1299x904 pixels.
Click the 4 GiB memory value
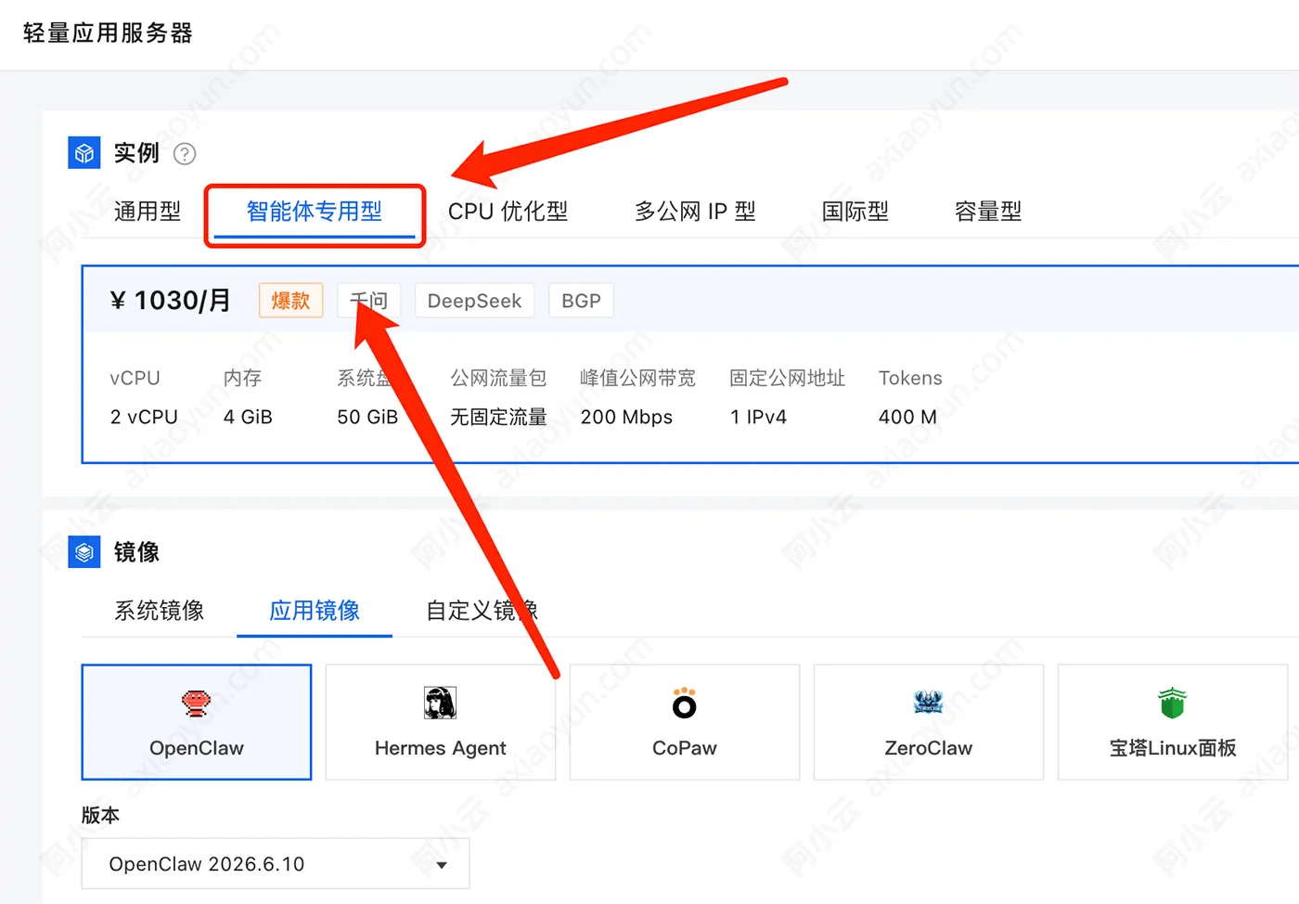coord(248,417)
